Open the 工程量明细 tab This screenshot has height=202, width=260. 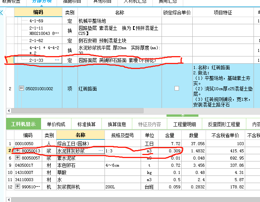click(x=185, y=124)
